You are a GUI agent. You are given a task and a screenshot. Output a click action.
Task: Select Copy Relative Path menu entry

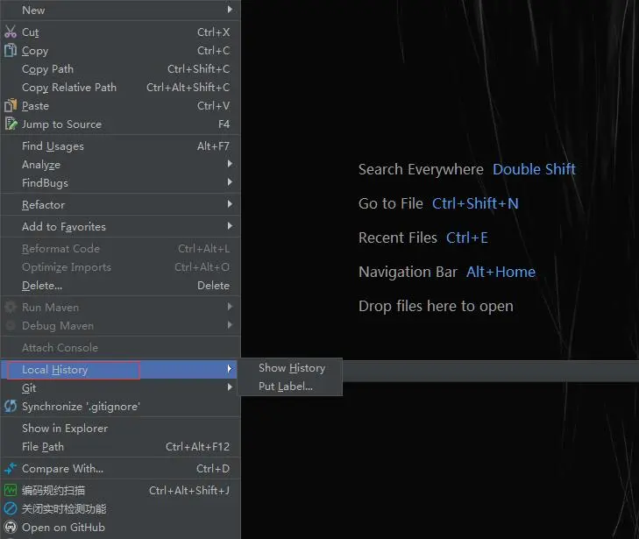[x=69, y=88]
